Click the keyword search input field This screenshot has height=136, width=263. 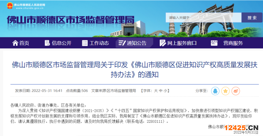coord(203,18)
